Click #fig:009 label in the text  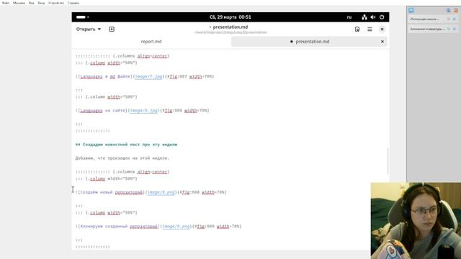[204, 226]
